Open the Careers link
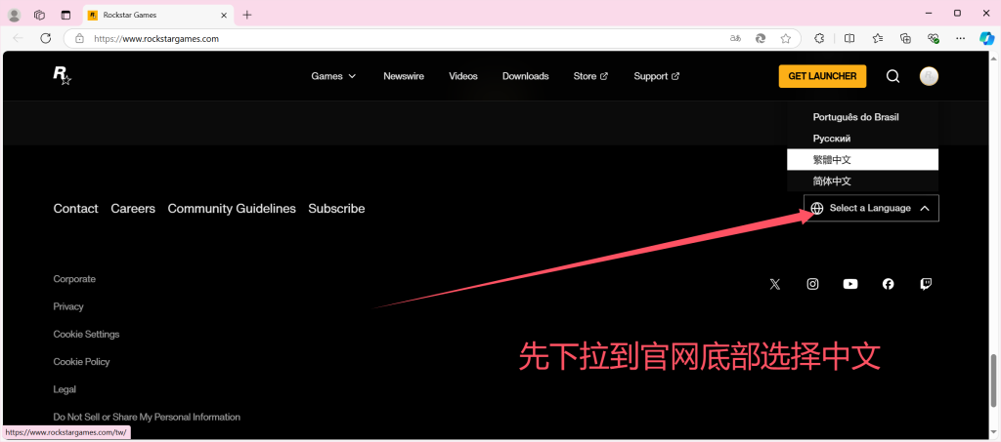 coord(133,208)
